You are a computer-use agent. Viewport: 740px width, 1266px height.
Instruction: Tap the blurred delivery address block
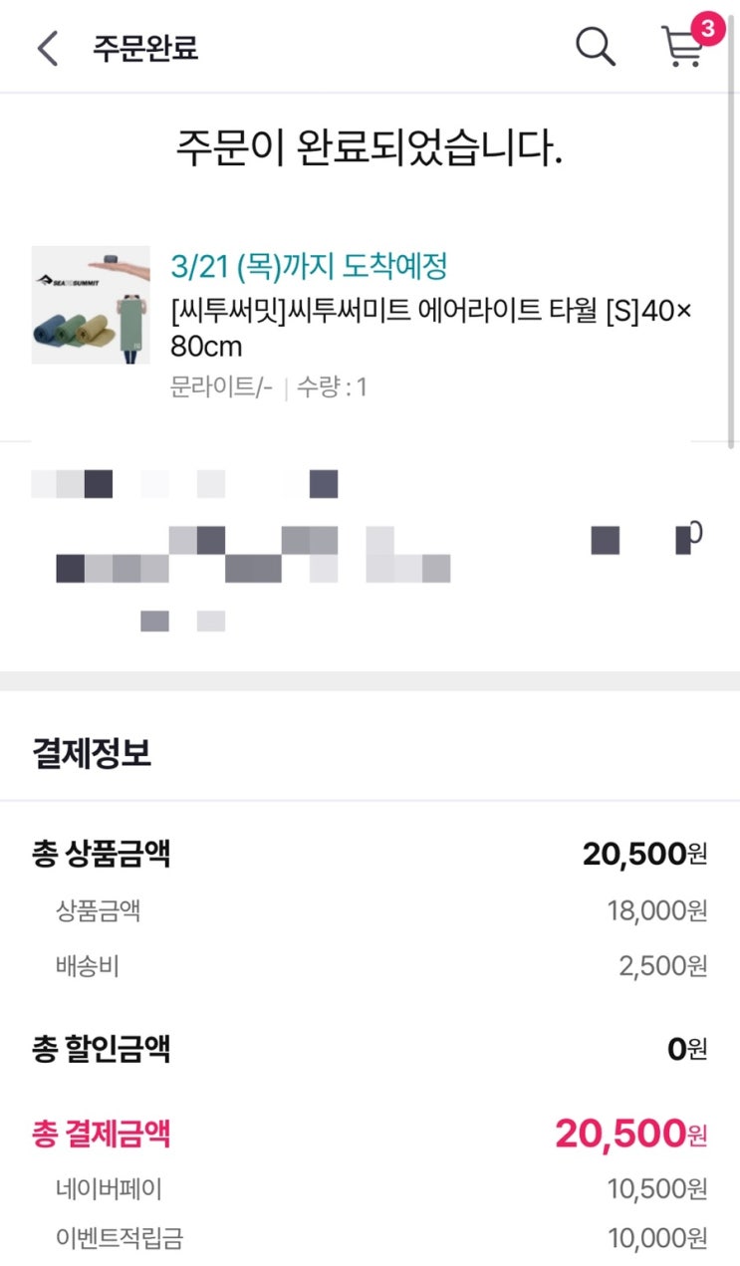[x=370, y=553]
